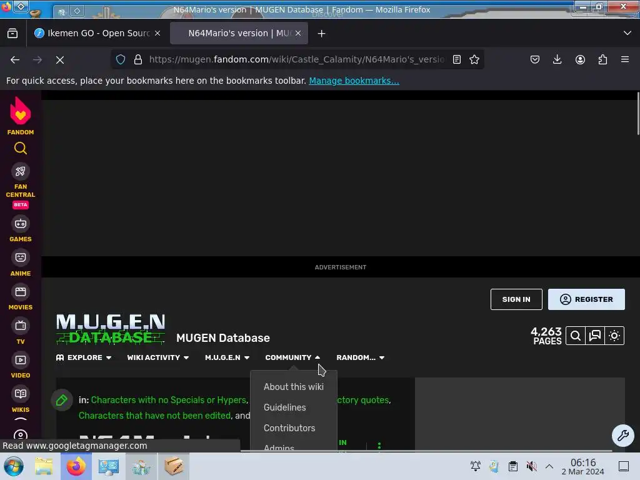The width and height of the screenshot is (640, 480).
Task: Open the MUGEN Database title link
Action: click(x=223, y=338)
